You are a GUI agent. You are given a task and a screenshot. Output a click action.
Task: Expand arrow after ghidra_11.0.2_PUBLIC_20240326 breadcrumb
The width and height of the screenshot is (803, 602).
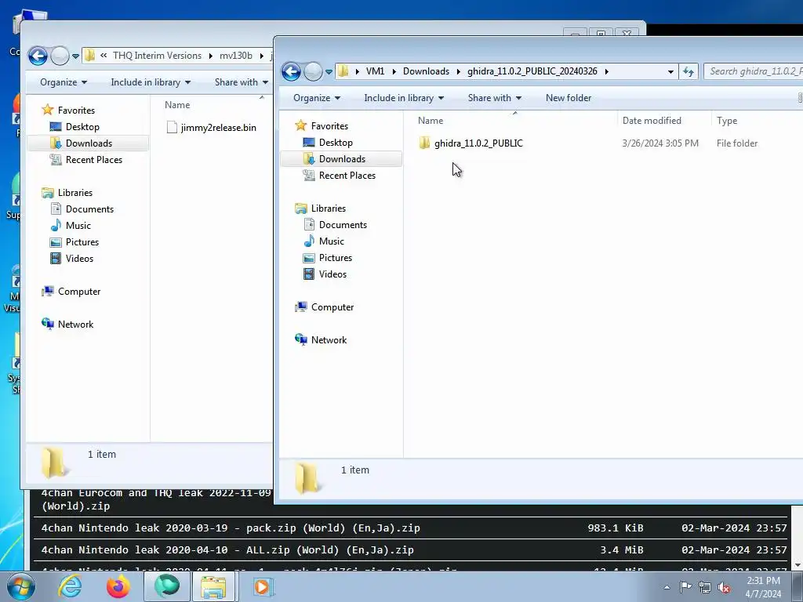pyautogui.click(x=606, y=71)
